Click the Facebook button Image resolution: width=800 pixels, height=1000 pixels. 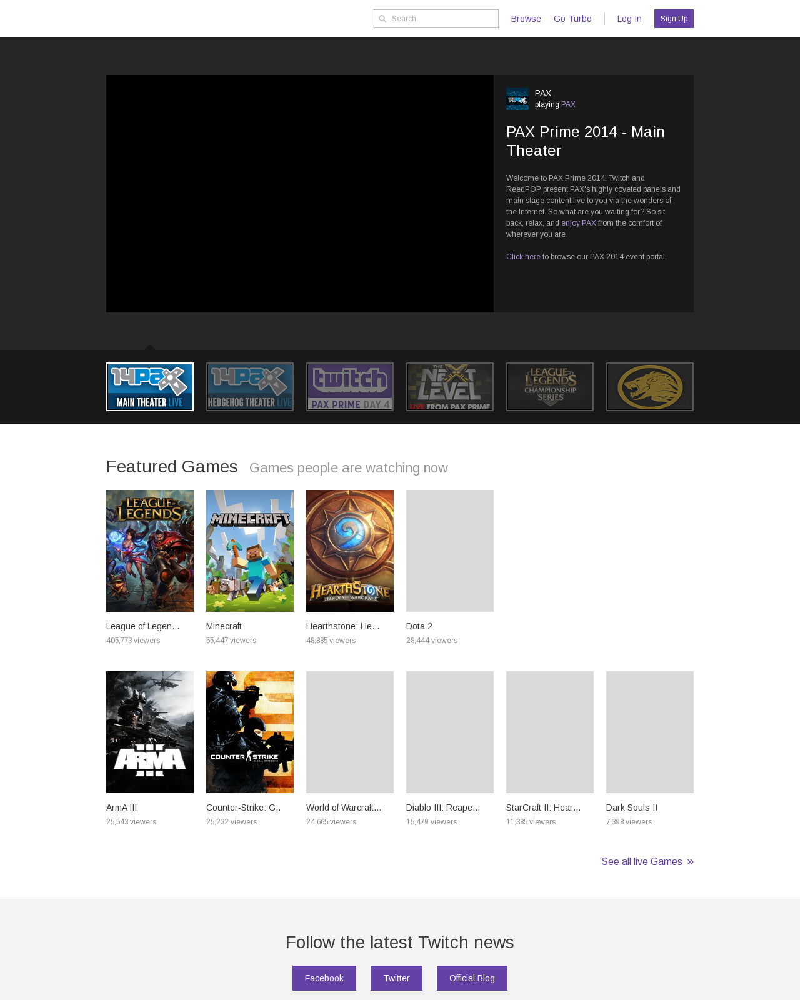click(324, 978)
